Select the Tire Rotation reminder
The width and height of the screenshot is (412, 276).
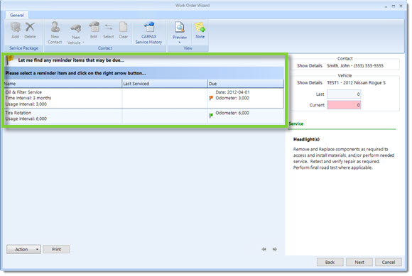[x=144, y=116]
